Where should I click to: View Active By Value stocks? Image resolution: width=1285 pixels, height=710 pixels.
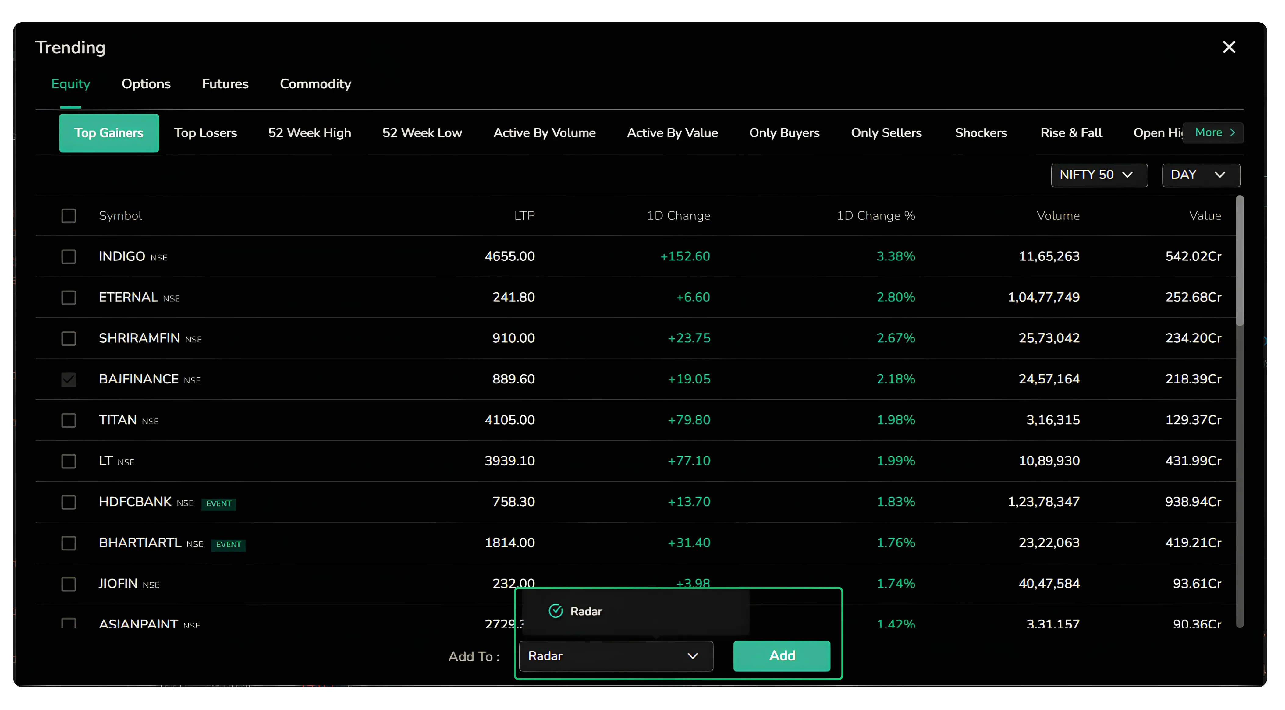click(672, 133)
